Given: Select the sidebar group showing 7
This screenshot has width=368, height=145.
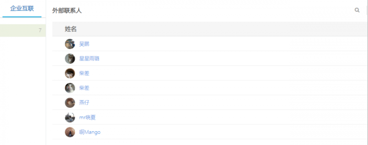Looking at the screenshot, I should pyautogui.click(x=23, y=30).
